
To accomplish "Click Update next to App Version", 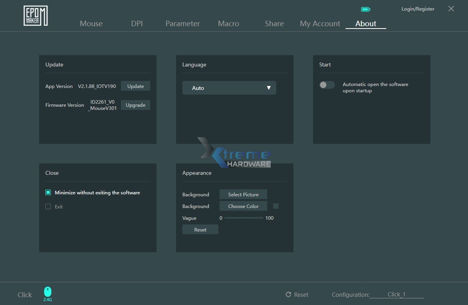I will coord(135,86).
